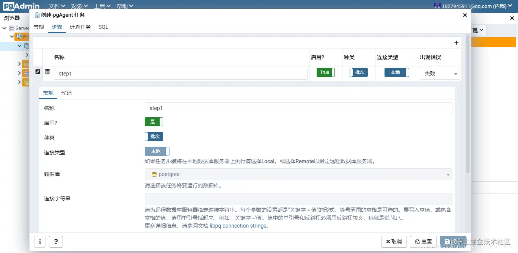
Task: Collapse the Servers tree node
Action: click(x=5, y=28)
